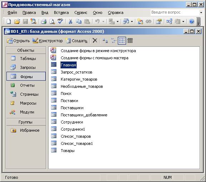Screen dimensions: 206x182
Task: Click the Delete X icon in database window
Action: [x=95, y=41]
